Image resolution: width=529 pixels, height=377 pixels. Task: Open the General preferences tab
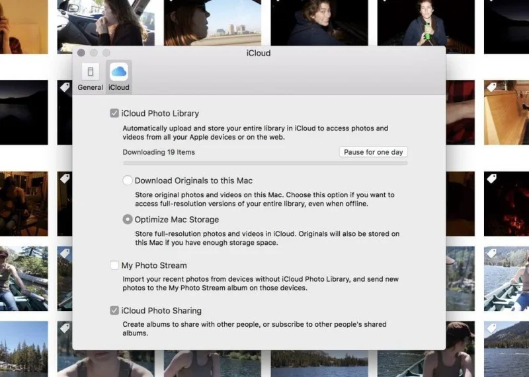(90, 77)
